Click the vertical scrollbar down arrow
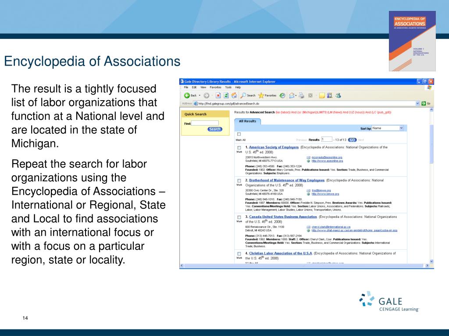Screen dimensions: 449x336 [431, 261]
